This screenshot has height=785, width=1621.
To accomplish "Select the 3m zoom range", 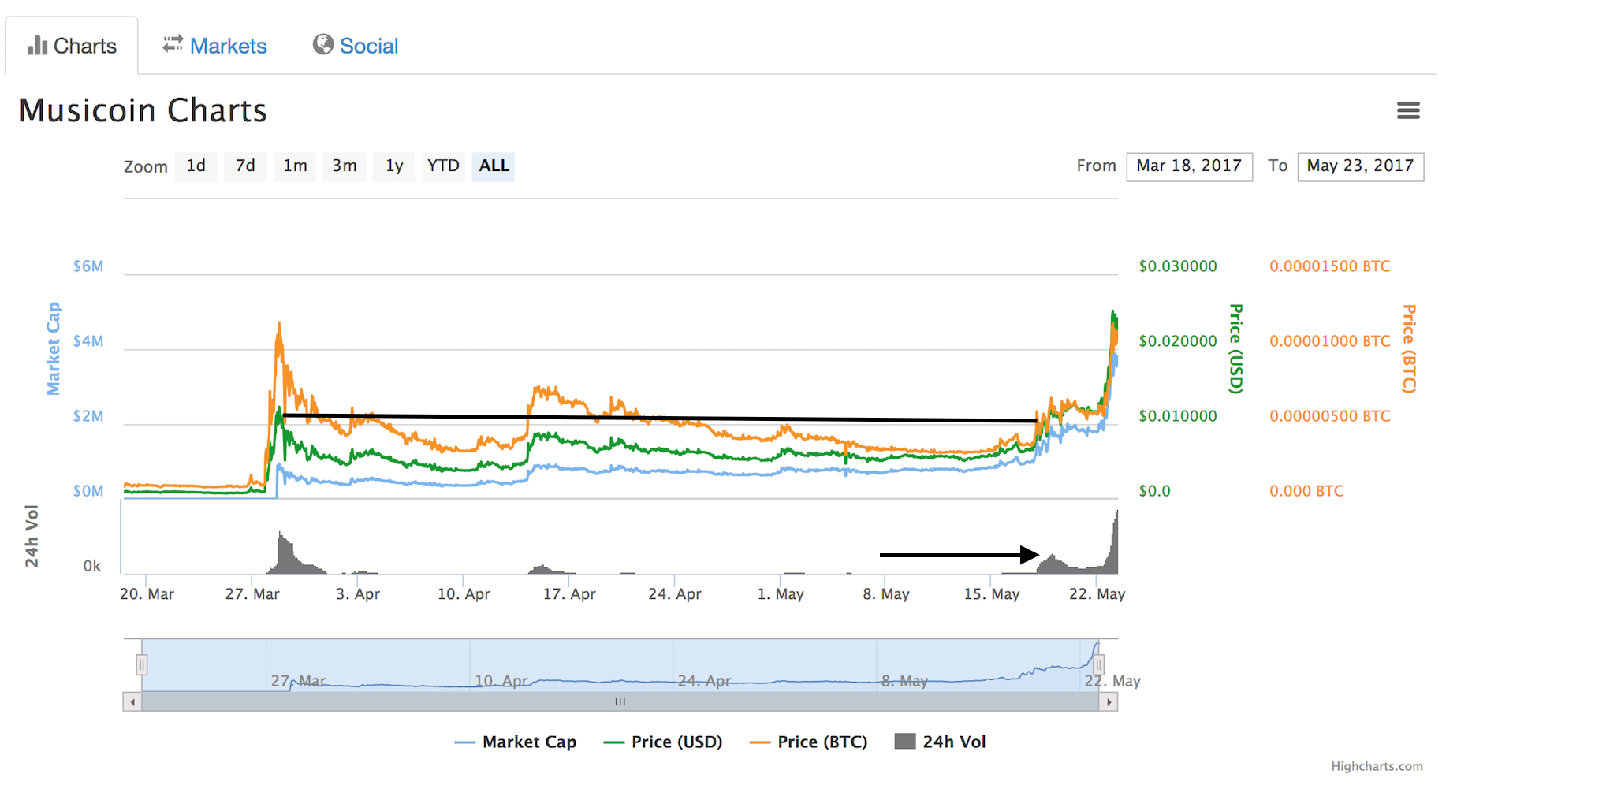I will pyautogui.click(x=345, y=166).
